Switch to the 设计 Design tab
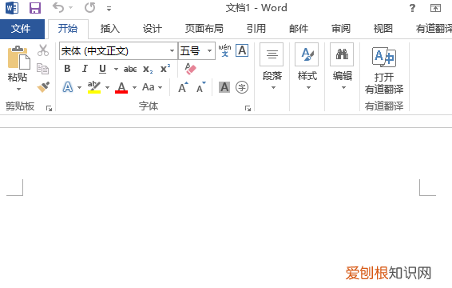452x288 pixels. (153, 29)
